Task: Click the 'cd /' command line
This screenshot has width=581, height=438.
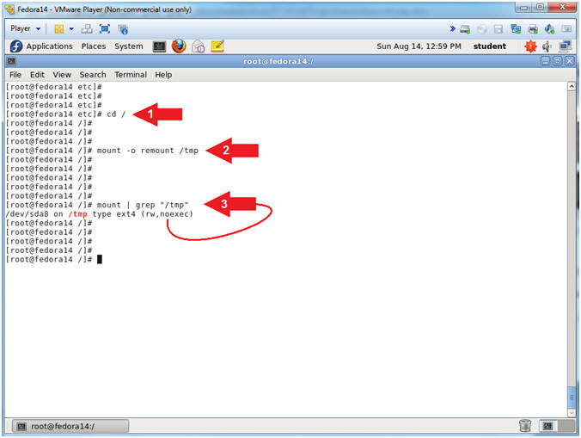Action: (x=65, y=114)
